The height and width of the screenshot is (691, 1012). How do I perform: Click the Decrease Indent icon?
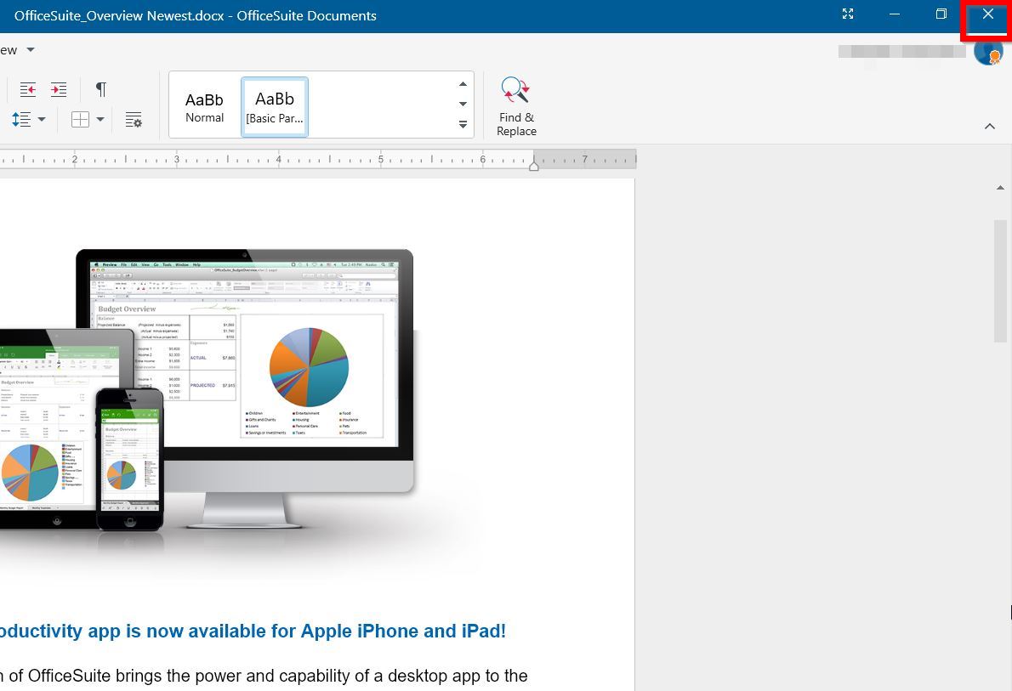coord(28,90)
